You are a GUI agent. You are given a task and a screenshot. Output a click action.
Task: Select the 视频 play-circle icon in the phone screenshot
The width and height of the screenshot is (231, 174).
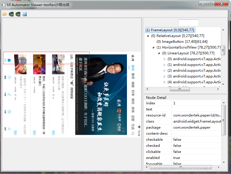click(9, 77)
